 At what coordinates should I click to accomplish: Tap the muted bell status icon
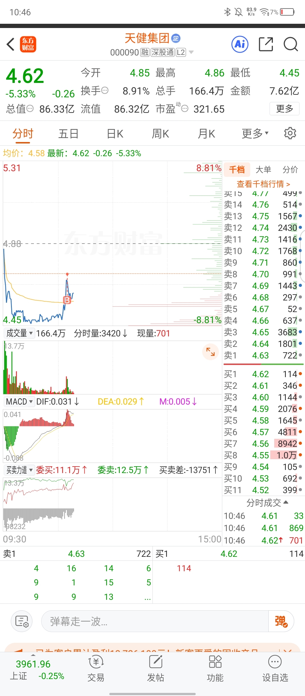click(239, 12)
